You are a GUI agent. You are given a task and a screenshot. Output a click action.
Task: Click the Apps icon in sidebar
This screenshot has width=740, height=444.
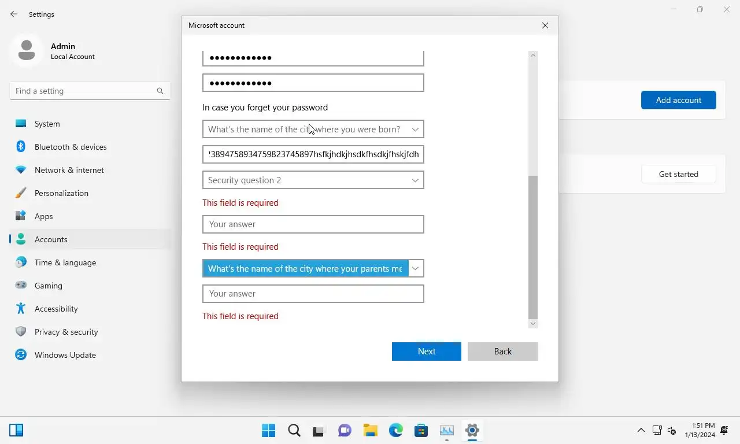tap(21, 216)
